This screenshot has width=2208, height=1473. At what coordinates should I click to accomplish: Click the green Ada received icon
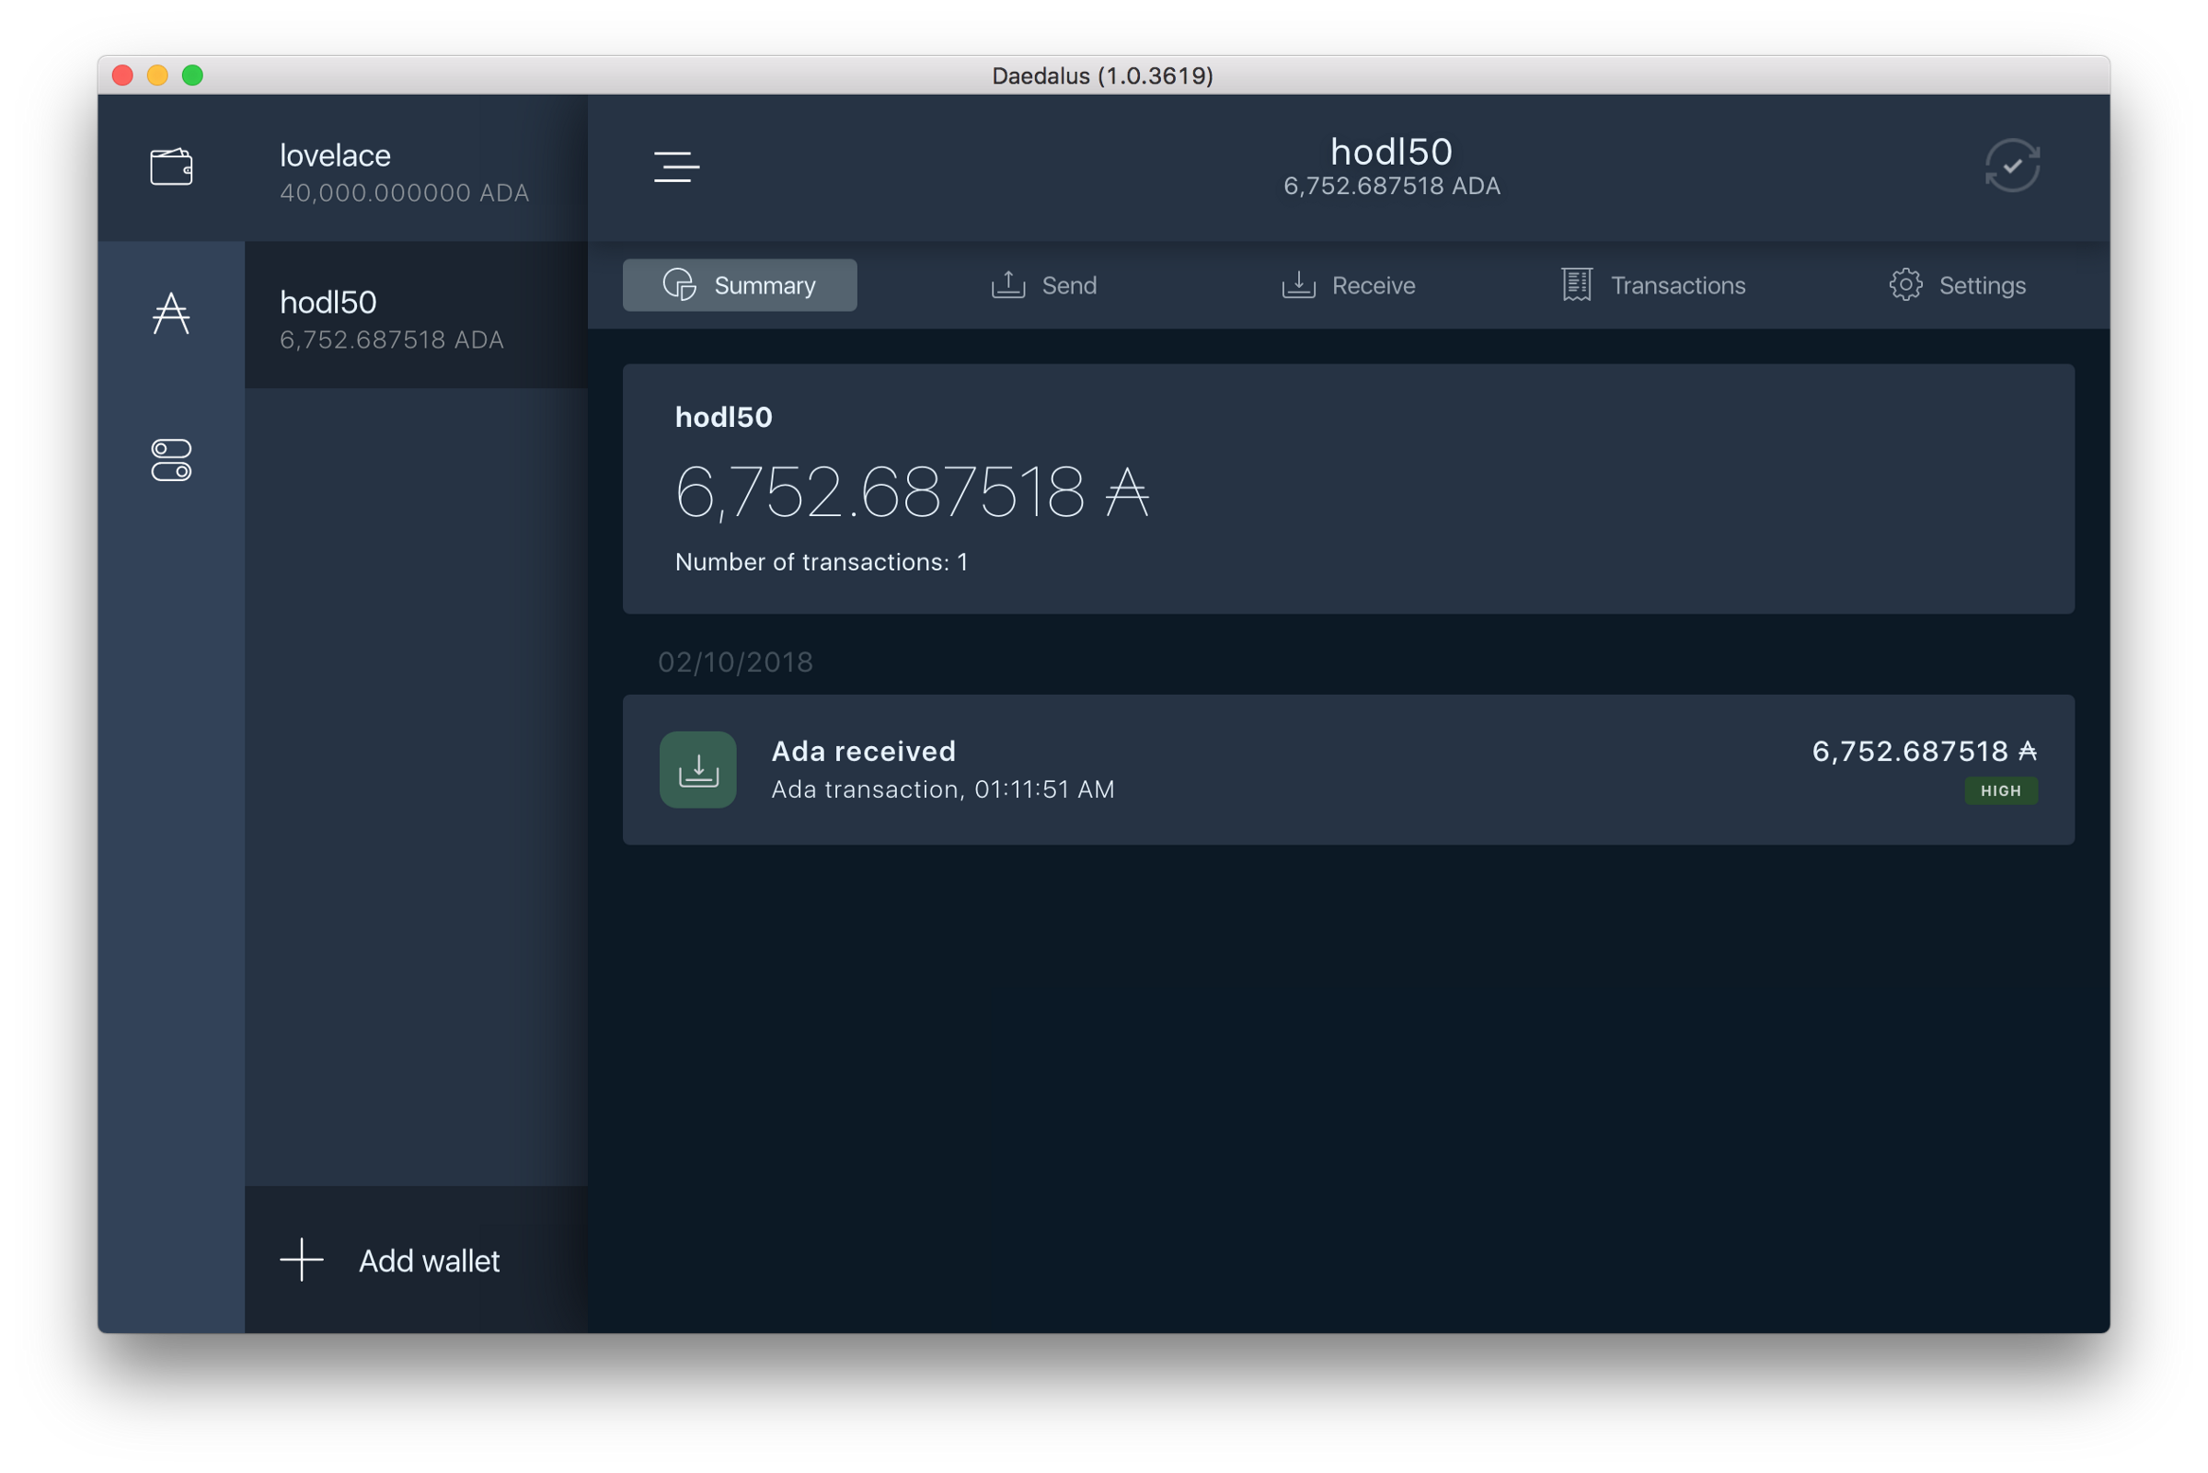click(697, 769)
